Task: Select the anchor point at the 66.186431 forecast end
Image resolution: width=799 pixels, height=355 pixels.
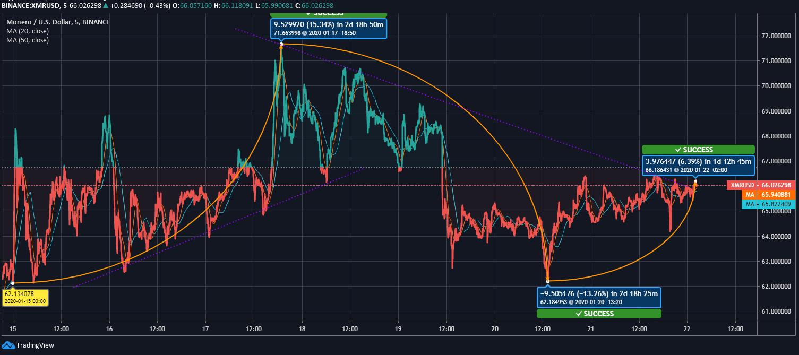Action: point(695,182)
